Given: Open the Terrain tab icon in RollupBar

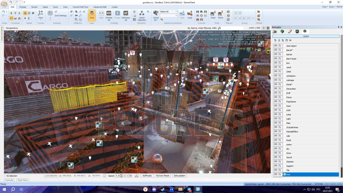Looking at the screenshot, I should (x=282, y=31).
